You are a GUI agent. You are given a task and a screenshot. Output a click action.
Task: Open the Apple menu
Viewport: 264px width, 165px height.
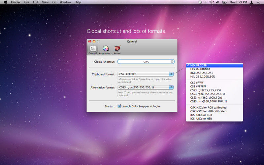point(6,2)
